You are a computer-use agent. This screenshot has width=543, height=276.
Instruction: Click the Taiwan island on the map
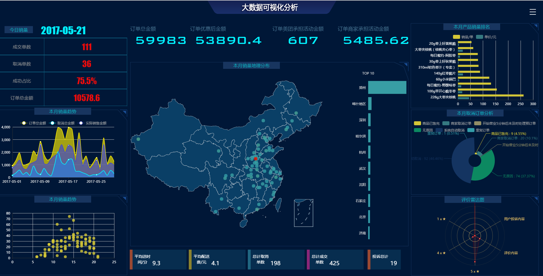[x=278, y=205]
